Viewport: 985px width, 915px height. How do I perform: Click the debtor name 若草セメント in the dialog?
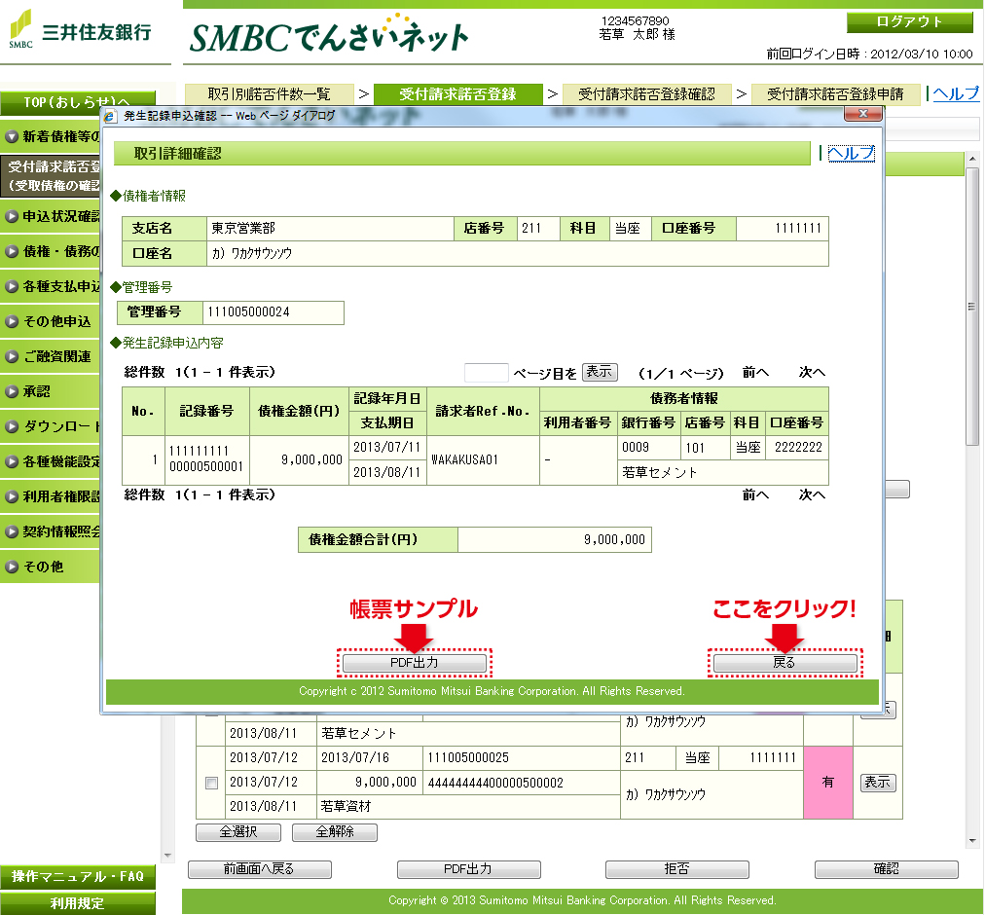660,472
